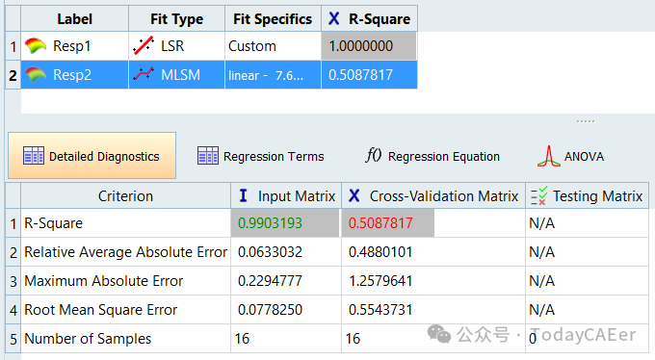The height and width of the screenshot is (360, 655).
Task: Select the Fit Specifics cell showing Custom
Action: pyautogui.click(x=274, y=46)
